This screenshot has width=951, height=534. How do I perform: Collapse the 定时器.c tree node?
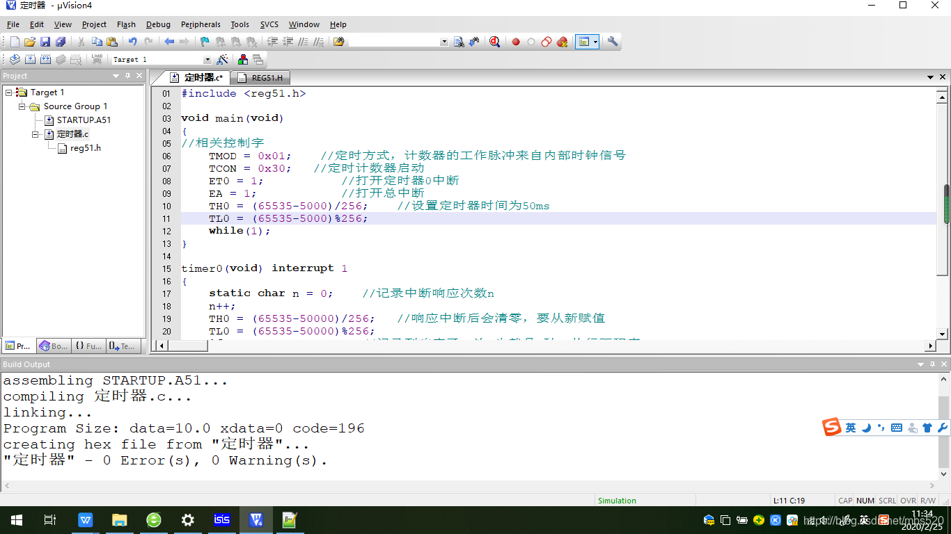[36, 134]
